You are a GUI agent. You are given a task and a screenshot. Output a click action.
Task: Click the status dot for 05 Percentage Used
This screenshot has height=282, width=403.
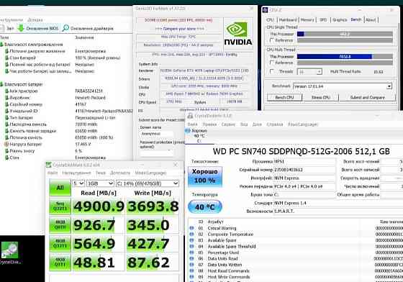(191, 253)
